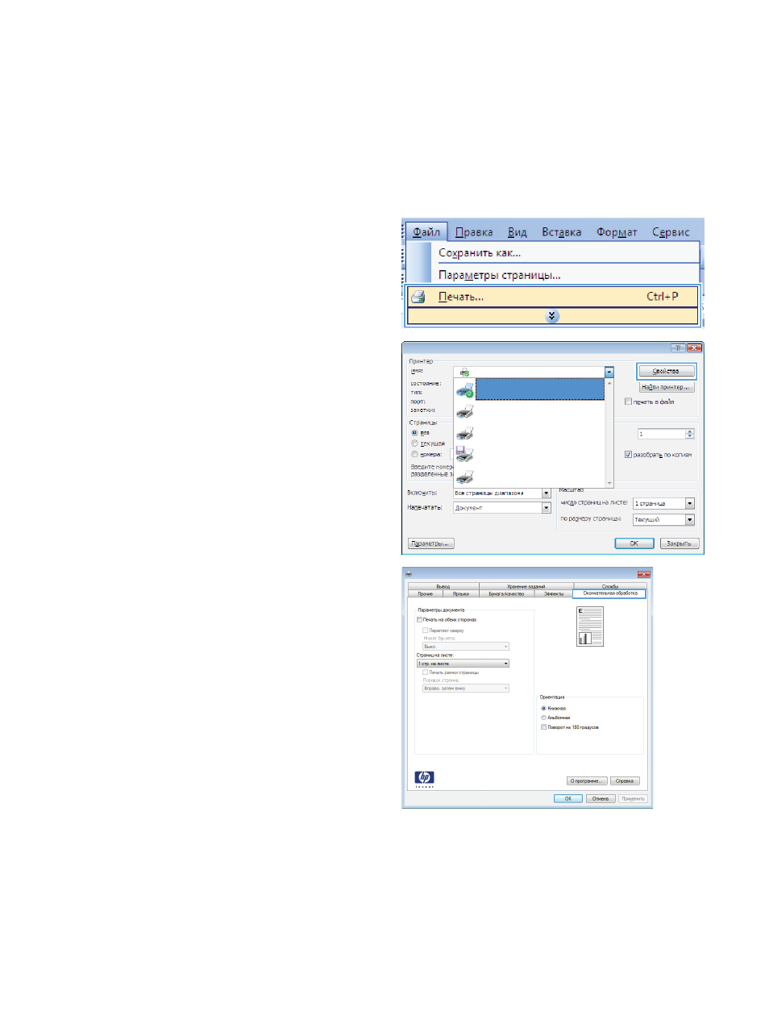Switch to the Прочие tab
Viewport: 769px width, 1024px height.
426,593
